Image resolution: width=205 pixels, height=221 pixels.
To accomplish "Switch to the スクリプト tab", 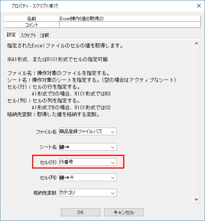I will 28,35.
